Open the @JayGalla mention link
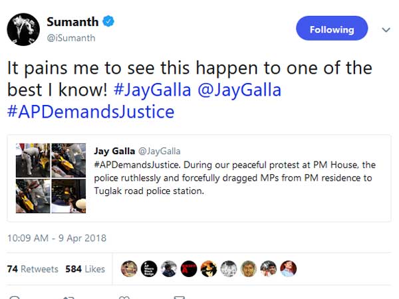399x299 pixels. [239, 90]
